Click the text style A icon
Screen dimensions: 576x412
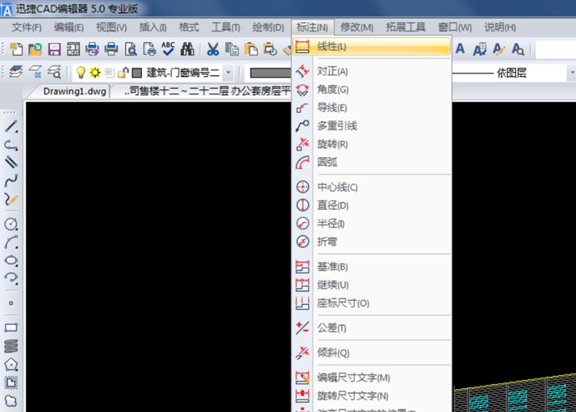click(460, 49)
